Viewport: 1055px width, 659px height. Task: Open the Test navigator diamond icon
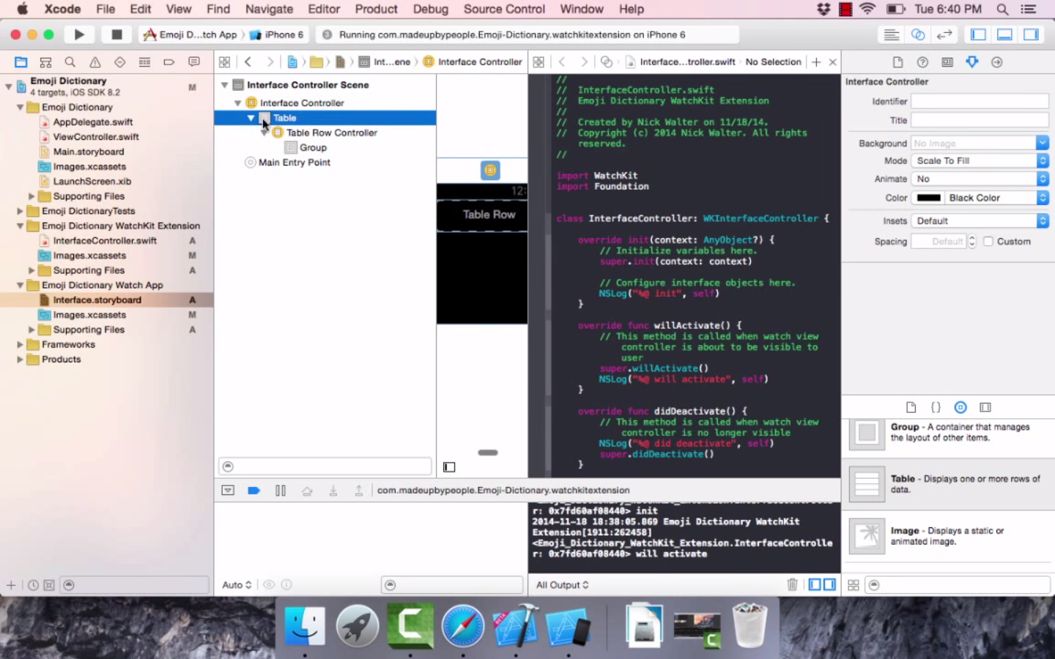tap(119, 62)
